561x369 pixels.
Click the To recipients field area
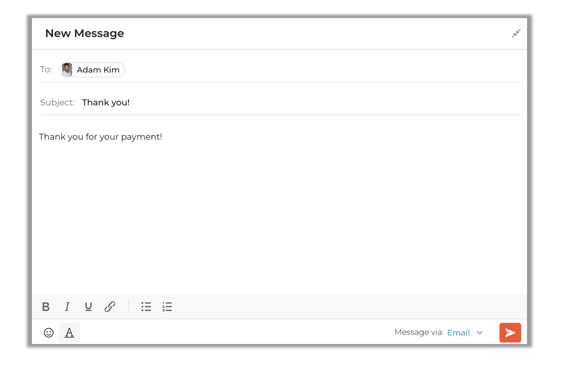click(280, 70)
